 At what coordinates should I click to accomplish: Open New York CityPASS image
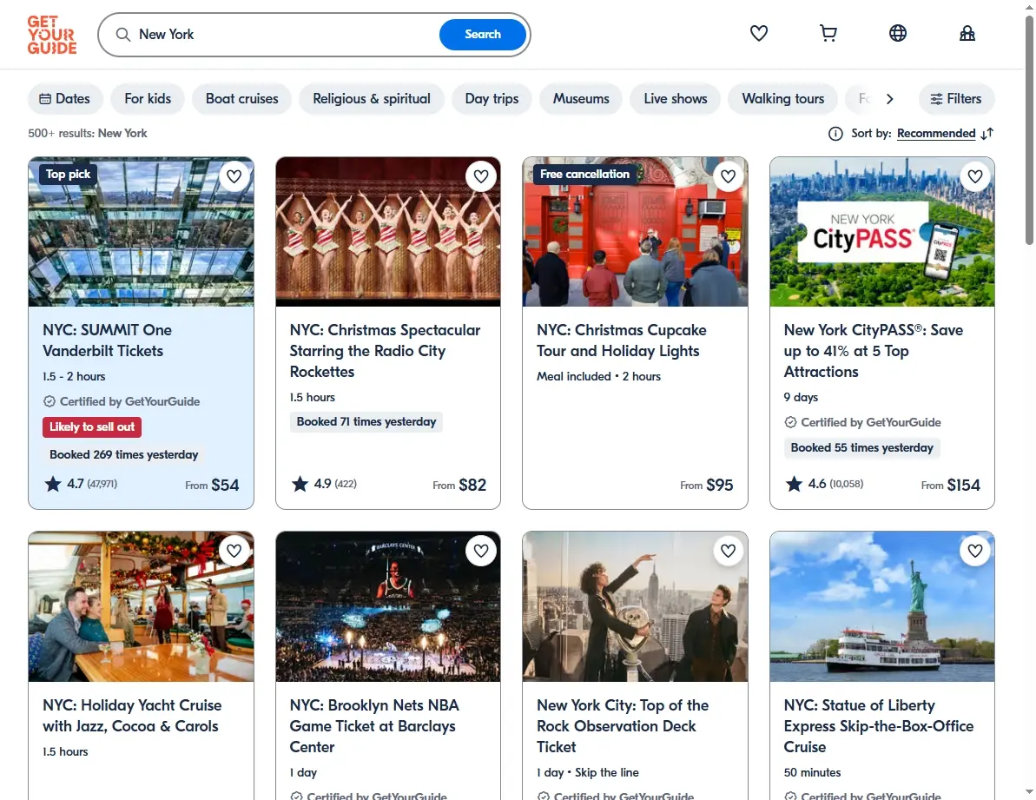tap(882, 232)
